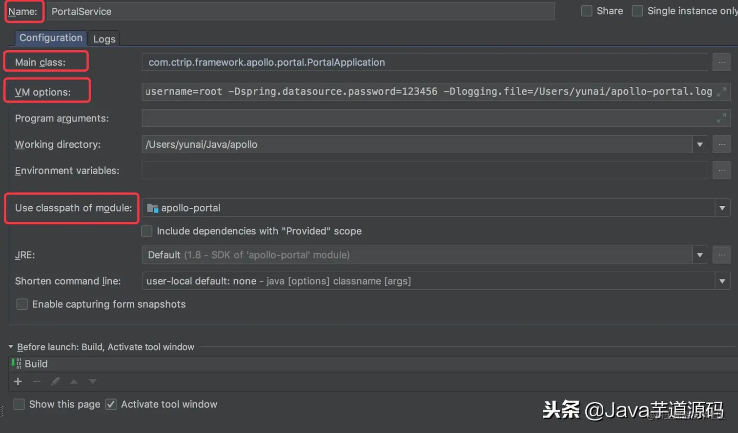Open the Working directory dropdown

tap(700, 144)
